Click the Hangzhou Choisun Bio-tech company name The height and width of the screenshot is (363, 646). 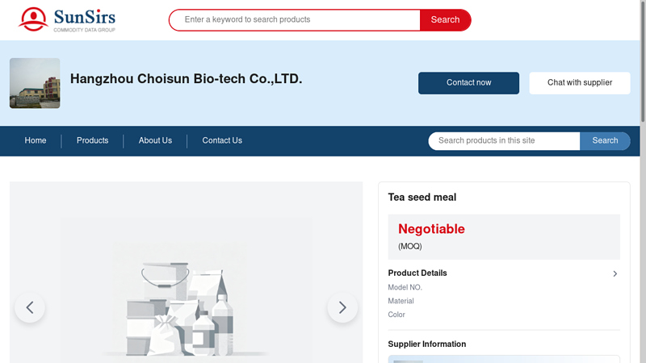(x=186, y=79)
